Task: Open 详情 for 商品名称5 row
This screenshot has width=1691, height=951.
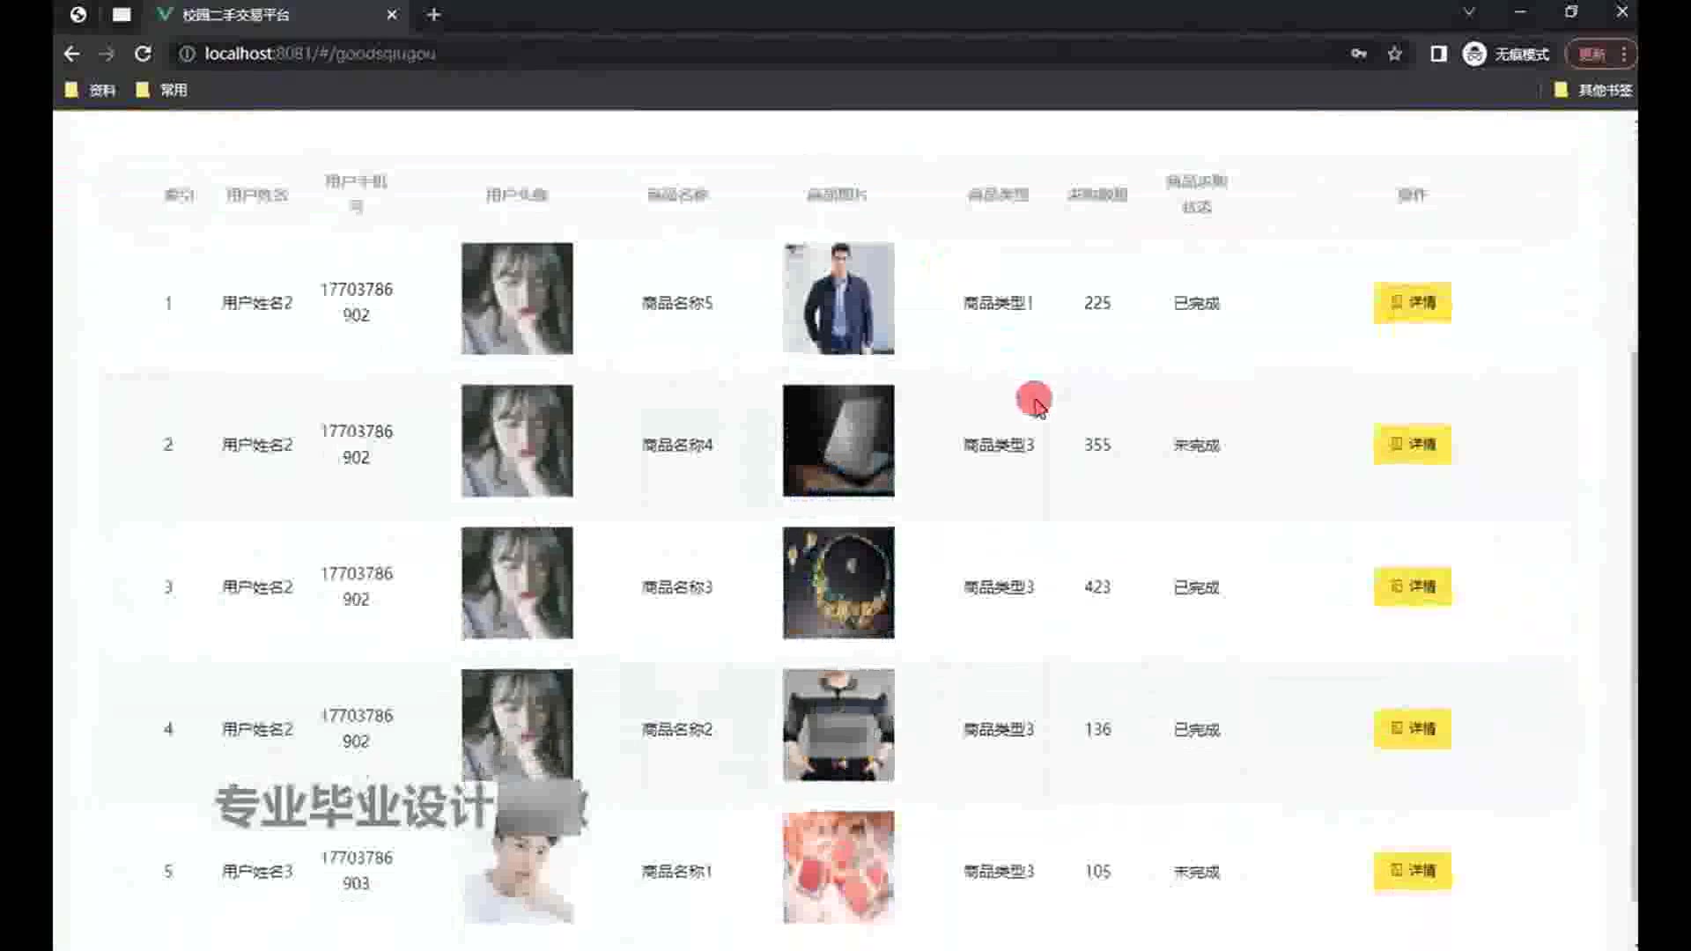Action: [1412, 303]
